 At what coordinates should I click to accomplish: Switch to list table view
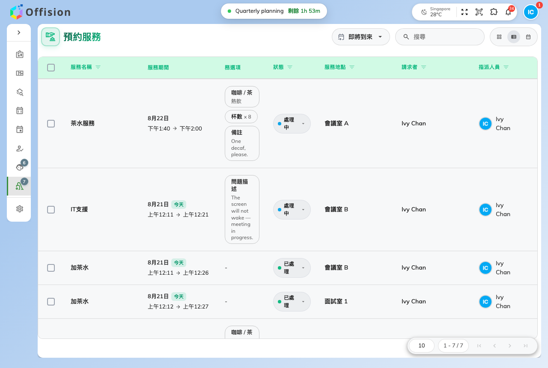pos(514,37)
